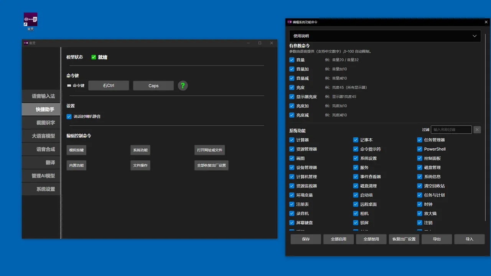The image size is (491, 276).
Task: Toggle the 远程桌面 checkbox
Action: pyautogui.click(x=356, y=204)
